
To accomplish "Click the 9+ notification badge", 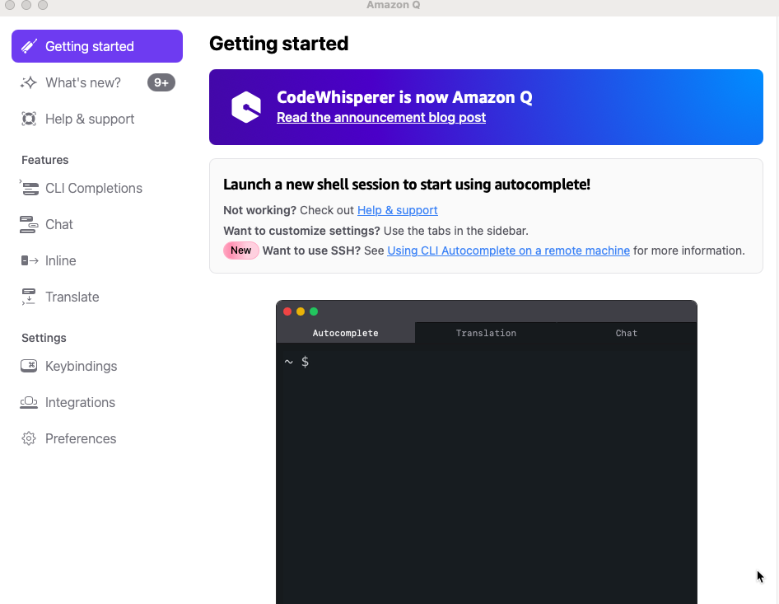I will [x=161, y=82].
